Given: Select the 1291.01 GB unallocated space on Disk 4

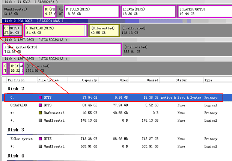Looking at the screenshot, I should [x=128, y=68].
